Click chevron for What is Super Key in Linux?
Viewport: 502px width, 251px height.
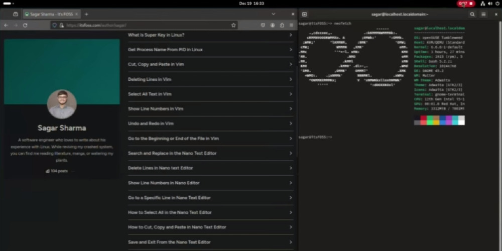[291, 35]
